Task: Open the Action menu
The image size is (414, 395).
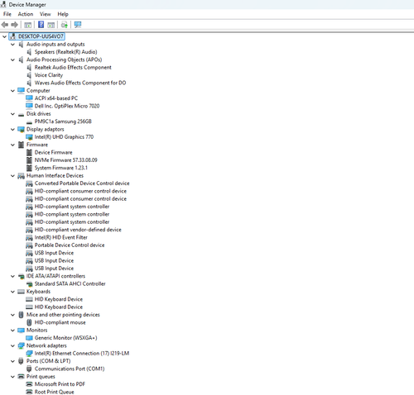Action: 26,14
